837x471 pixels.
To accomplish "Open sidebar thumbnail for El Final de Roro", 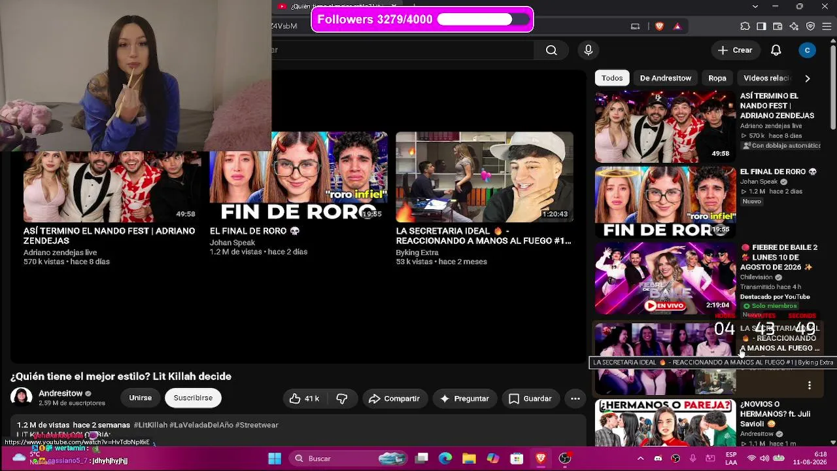I will pyautogui.click(x=665, y=202).
